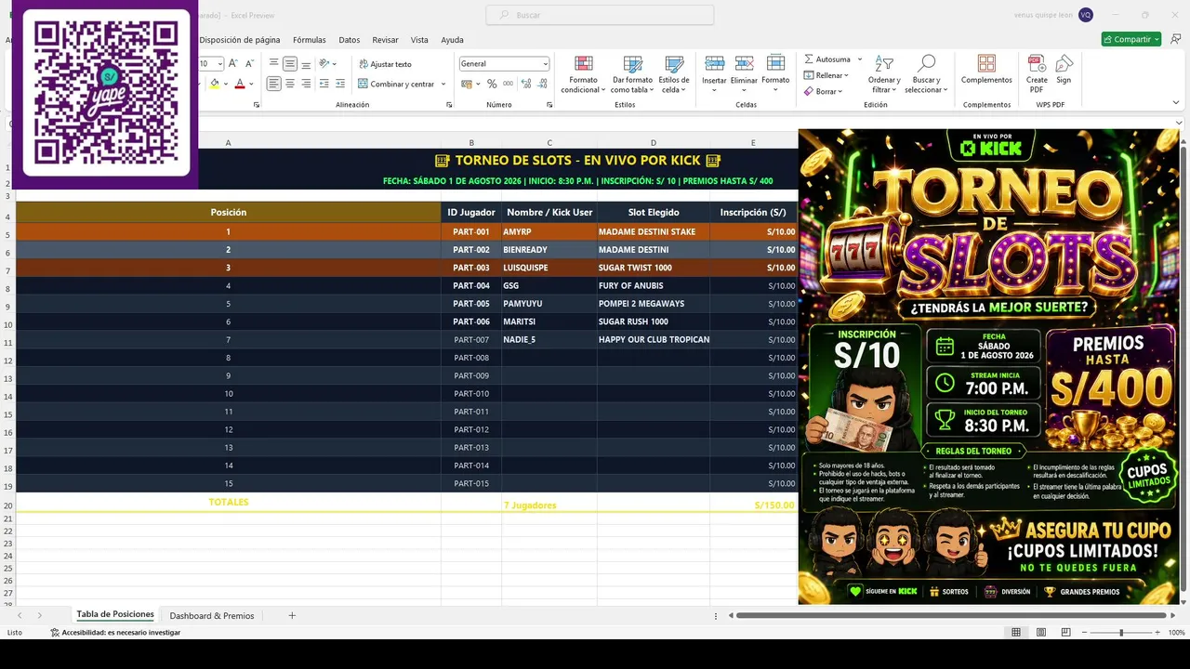The width and height of the screenshot is (1190, 669).
Task: Apply bottom vertical alignment
Action: tap(307, 63)
